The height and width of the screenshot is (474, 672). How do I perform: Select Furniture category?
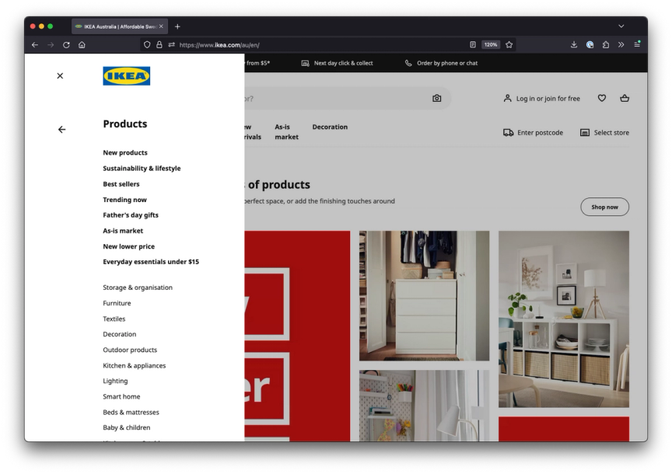tap(117, 303)
